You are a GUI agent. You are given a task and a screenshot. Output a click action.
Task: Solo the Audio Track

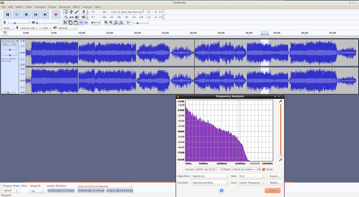pos(14,44)
